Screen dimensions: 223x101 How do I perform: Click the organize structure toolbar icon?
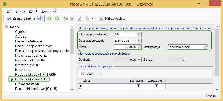click(x=66, y=18)
